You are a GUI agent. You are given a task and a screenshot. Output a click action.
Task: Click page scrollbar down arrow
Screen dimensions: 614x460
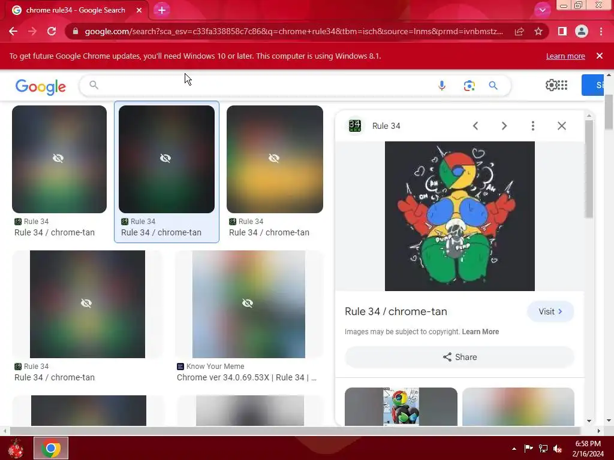click(x=609, y=421)
